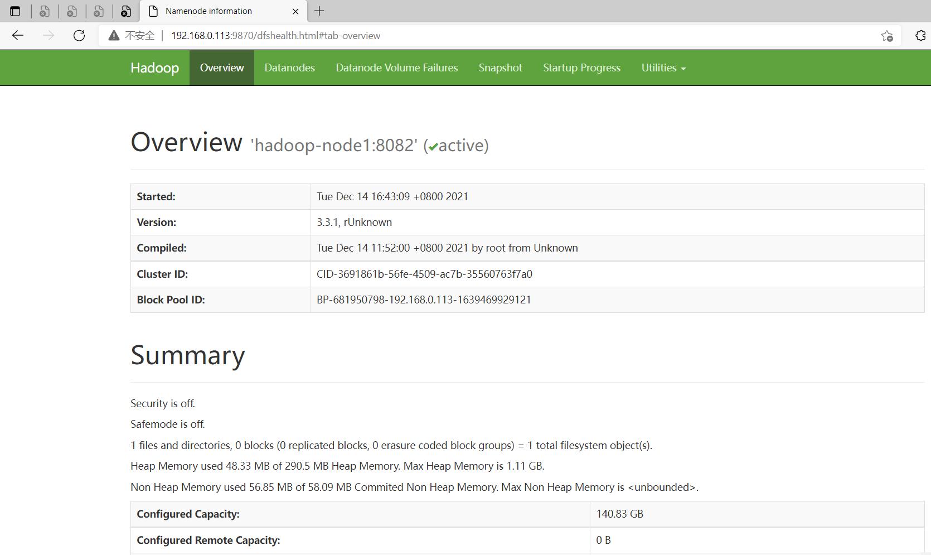This screenshot has width=931, height=555.
Task: Select the Overview navigation item
Action: (x=221, y=67)
